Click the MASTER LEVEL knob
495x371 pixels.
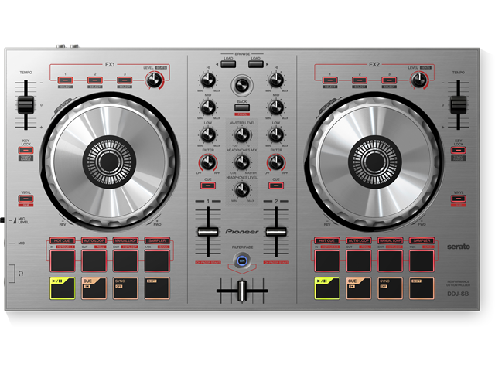click(242, 135)
